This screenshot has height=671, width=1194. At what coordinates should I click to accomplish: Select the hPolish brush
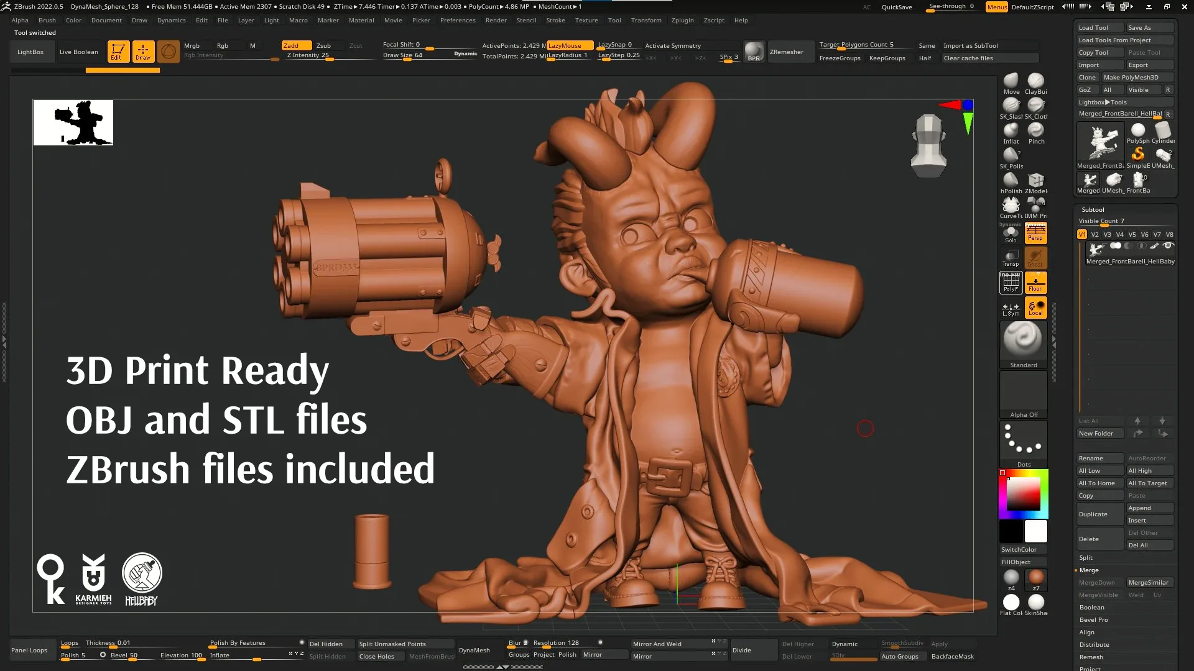point(1010,182)
